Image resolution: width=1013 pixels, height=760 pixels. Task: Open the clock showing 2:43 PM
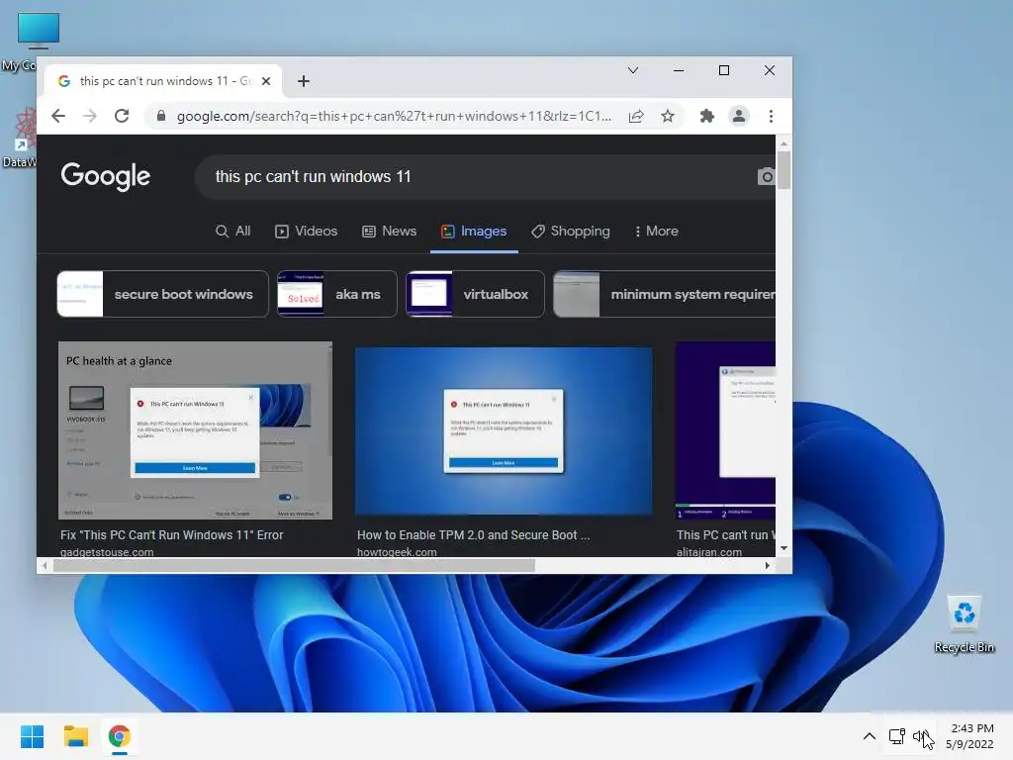[969, 736]
